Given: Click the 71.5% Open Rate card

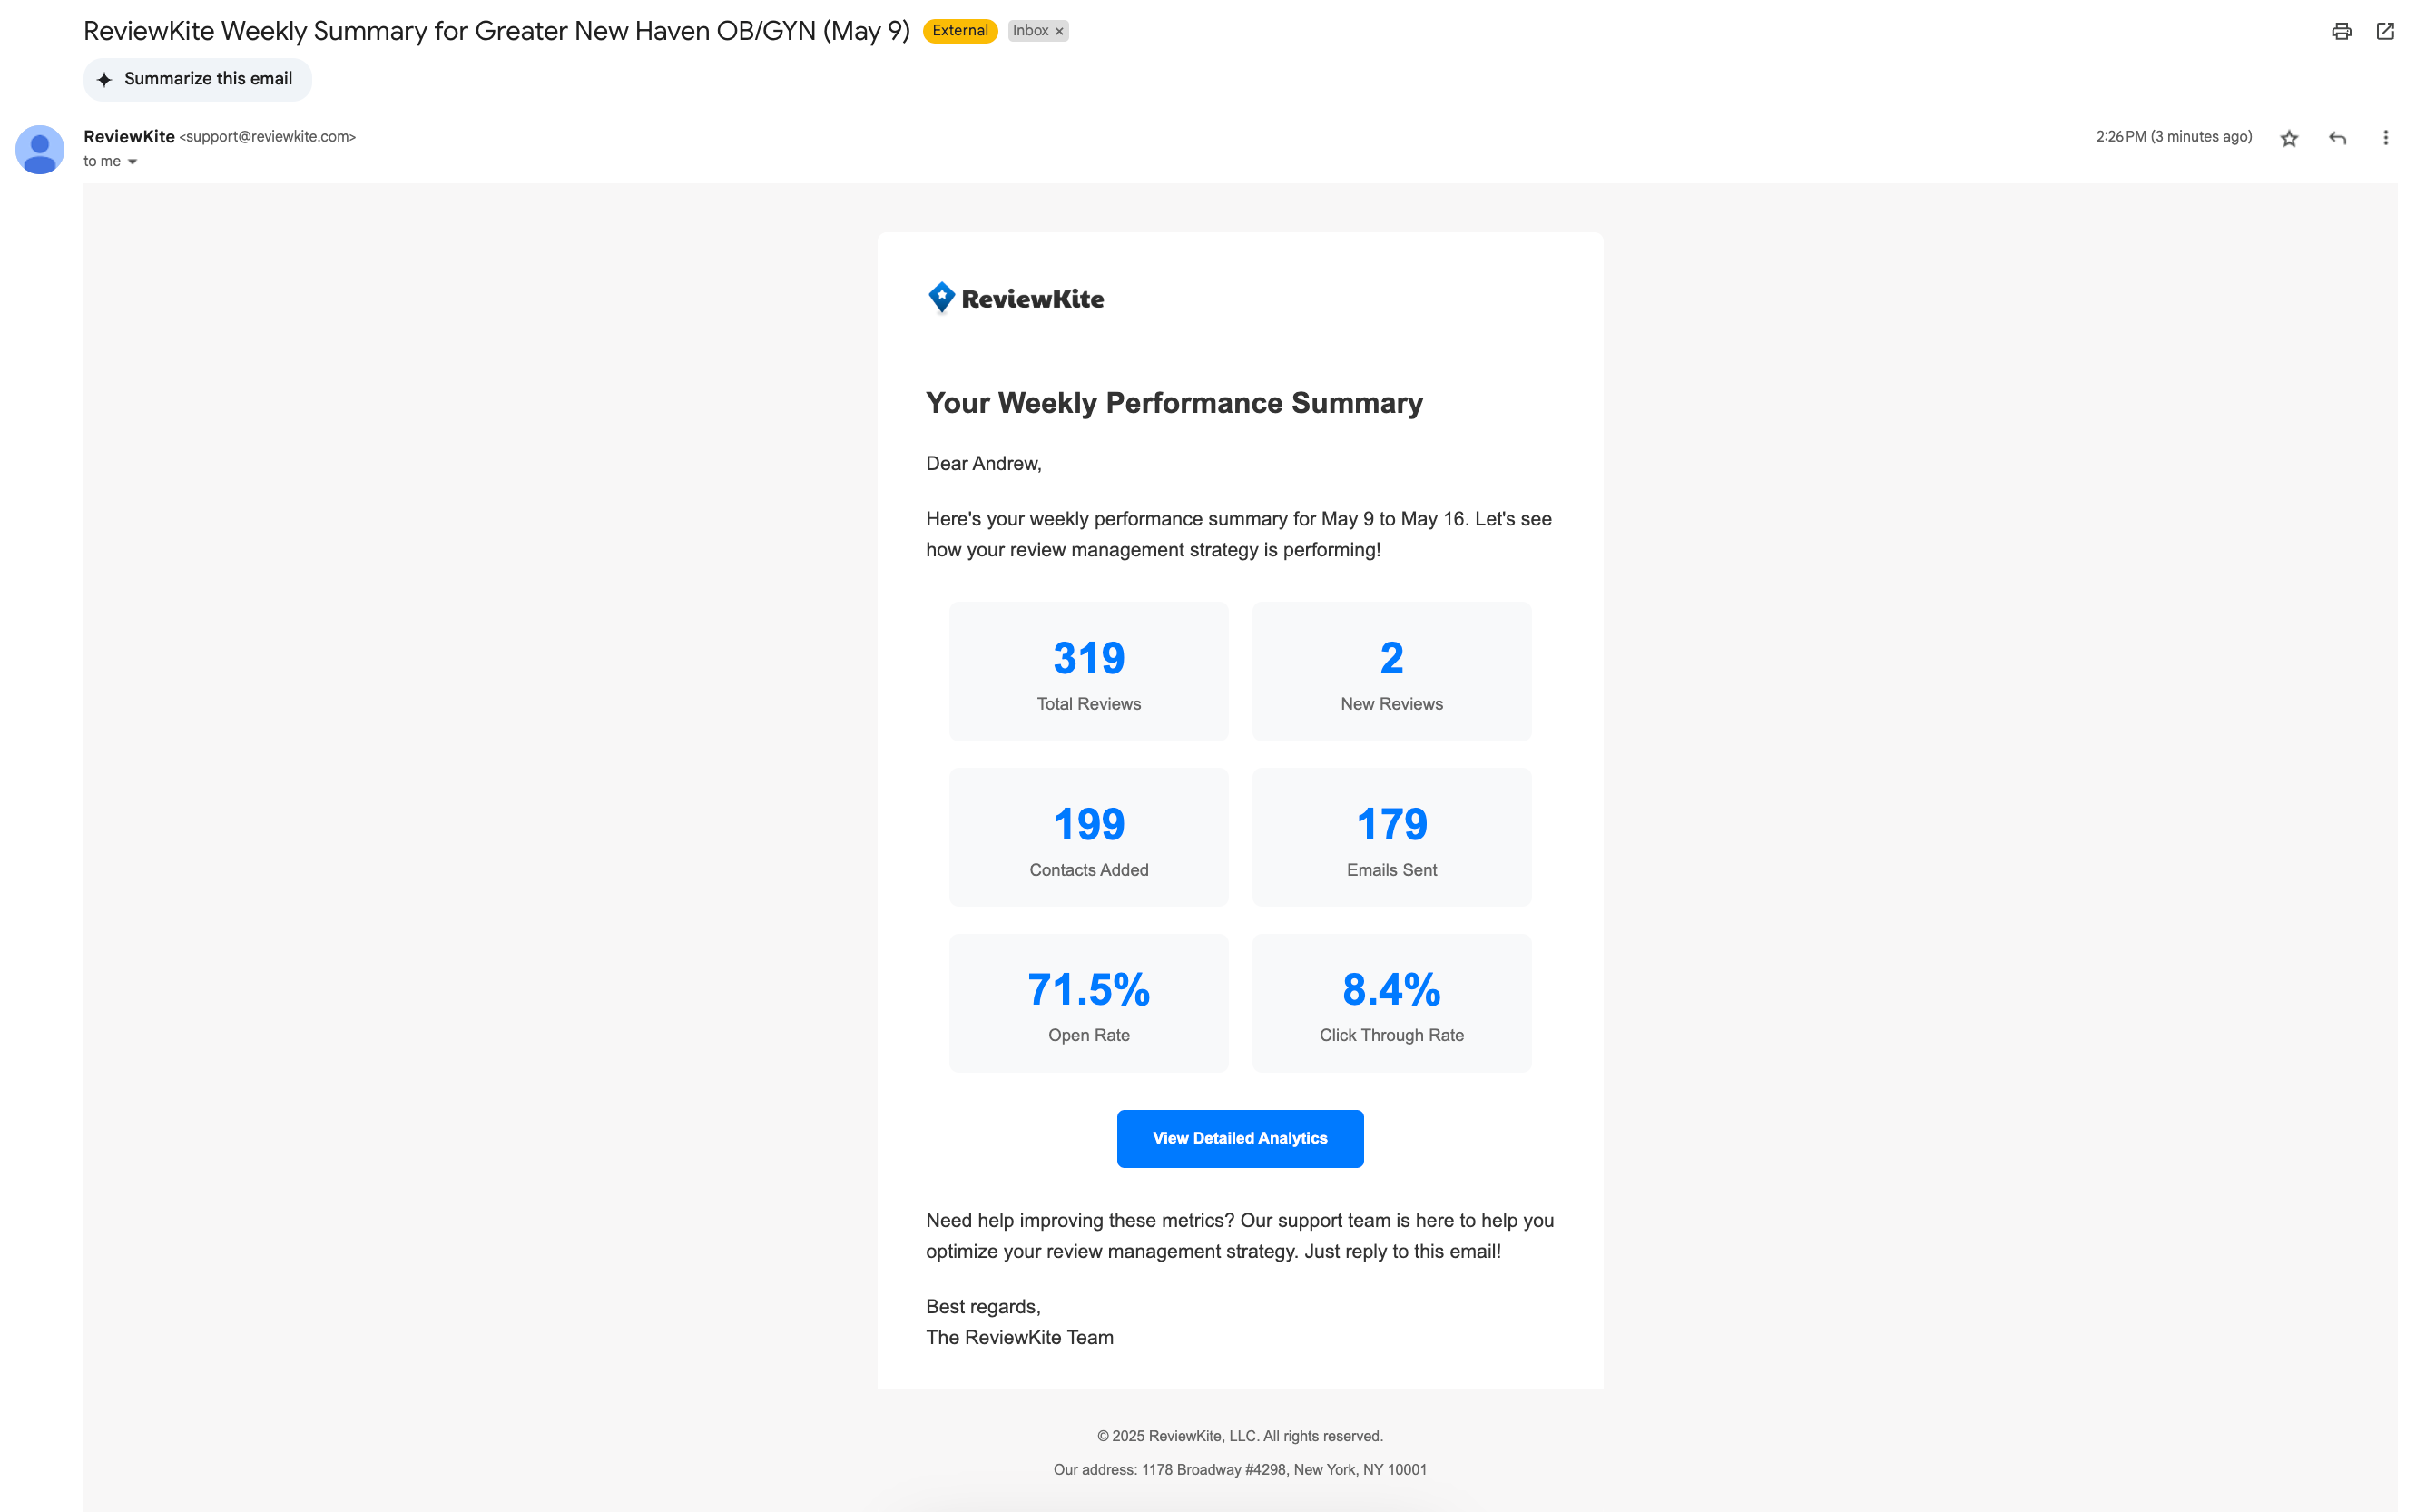Looking at the screenshot, I should click(1089, 1003).
